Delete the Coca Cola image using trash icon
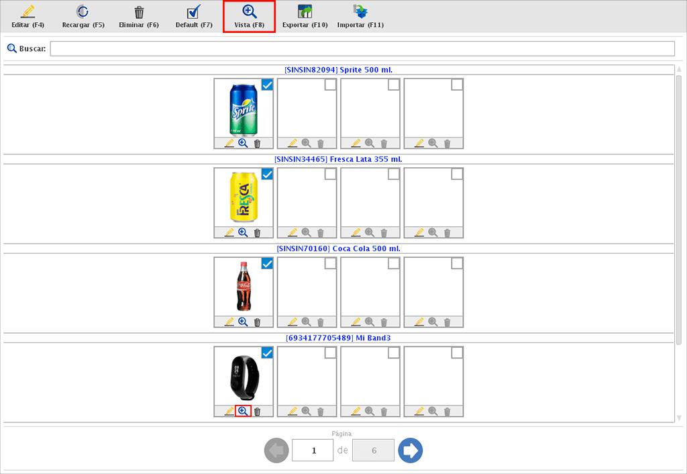Screen dimensions: 687x474 [x=257, y=322]
